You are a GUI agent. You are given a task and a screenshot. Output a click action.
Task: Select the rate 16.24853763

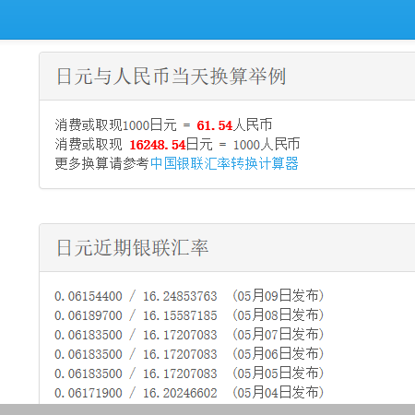(x=180, y=296)
